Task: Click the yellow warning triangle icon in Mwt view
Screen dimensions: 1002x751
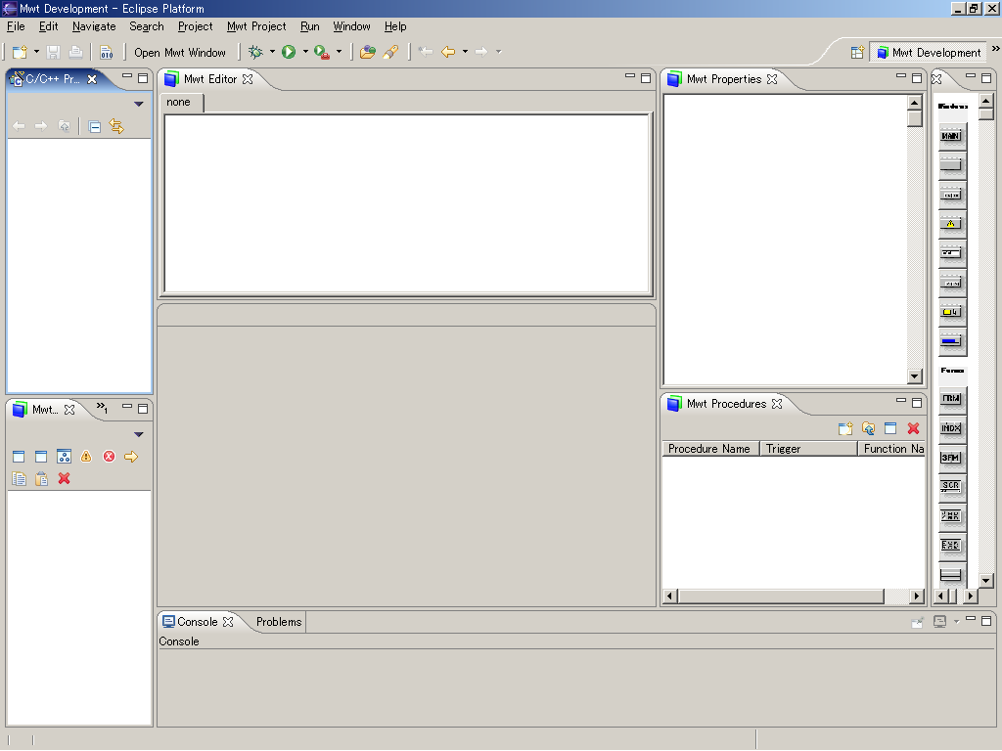Action: pyautogui.click(x=86, y=456)
